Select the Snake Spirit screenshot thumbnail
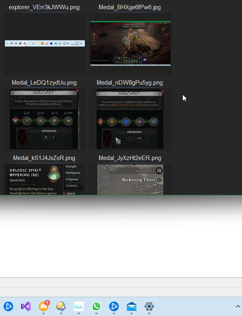 pyautogui.click(x=130, y=119)
